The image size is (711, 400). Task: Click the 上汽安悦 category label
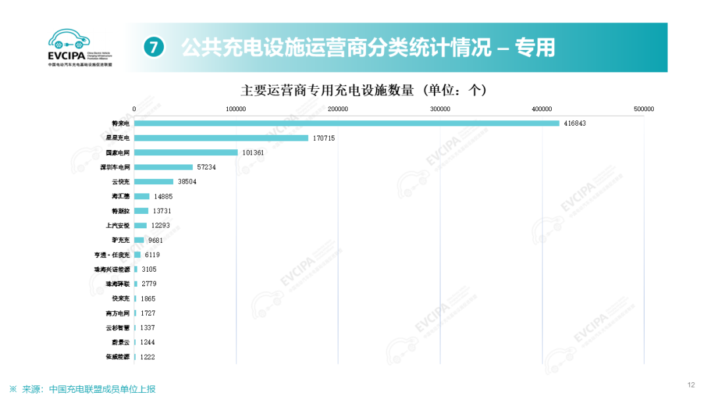[x=117, y=226]
